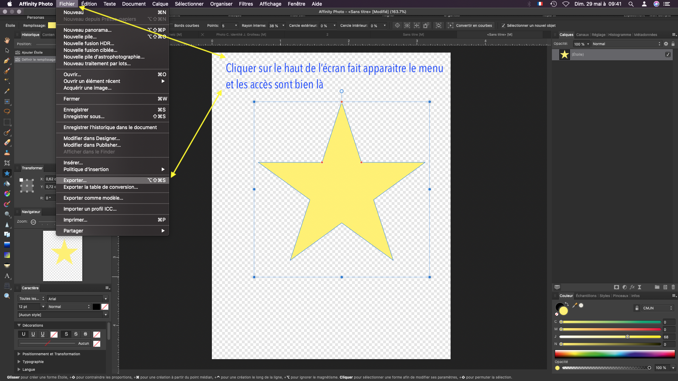Viewport: 678px width, 381px height.
Task: Click 'Imprimer...' menu entry
Action: [x=75, y=220]
